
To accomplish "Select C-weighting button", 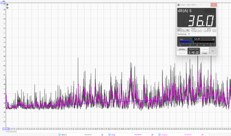I will [x=196, y=30].
